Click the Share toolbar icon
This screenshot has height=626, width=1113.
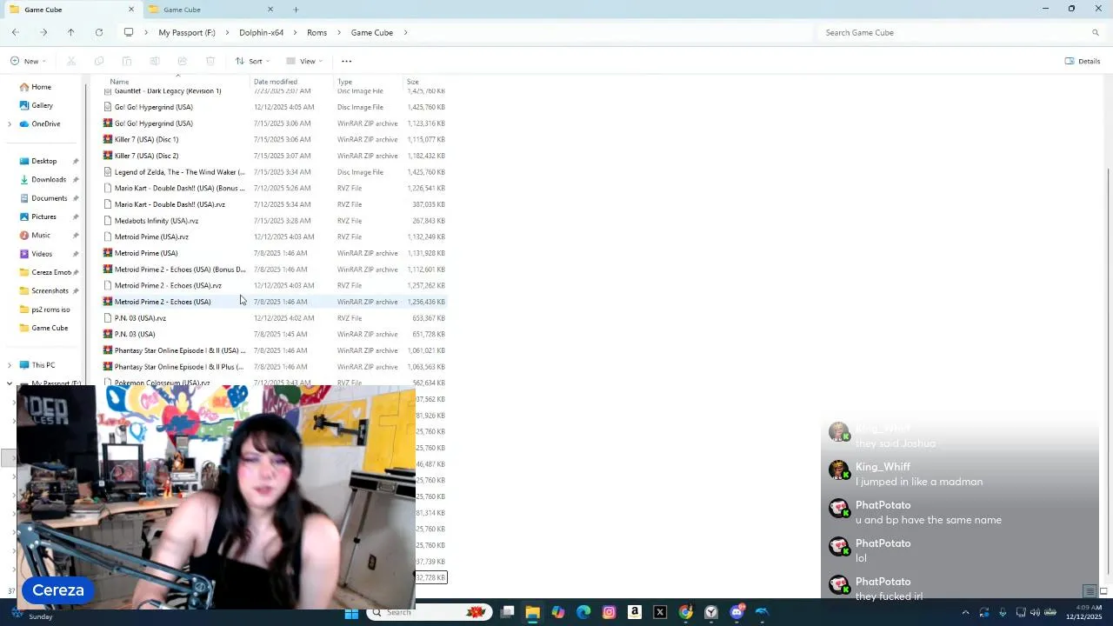(x=183, y=61)
